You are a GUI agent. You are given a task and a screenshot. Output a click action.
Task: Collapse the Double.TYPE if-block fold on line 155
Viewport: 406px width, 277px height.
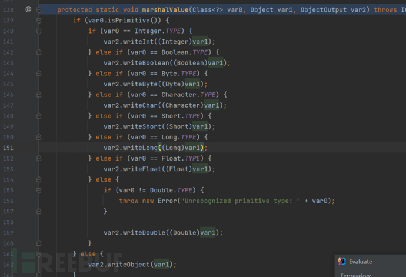click(39, 191)
